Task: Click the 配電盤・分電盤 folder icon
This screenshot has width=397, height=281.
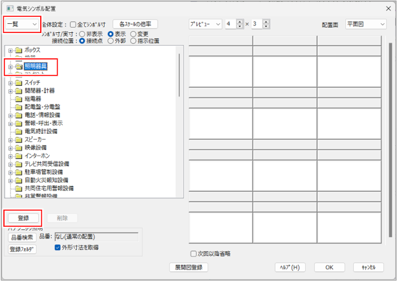Action: click(x=18, y=107)
